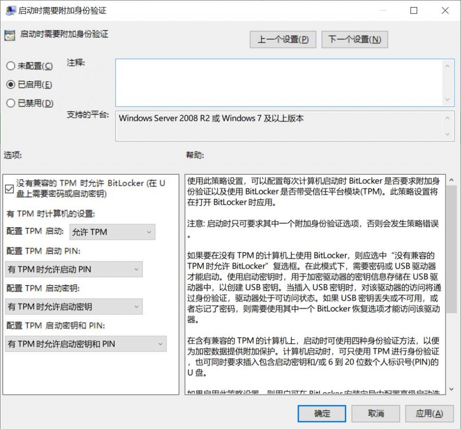Image resolution: width=461 pixels, height=429 pixels.
Task: Click the policy setting icon beside the heading
Action: tap(10, 35)
